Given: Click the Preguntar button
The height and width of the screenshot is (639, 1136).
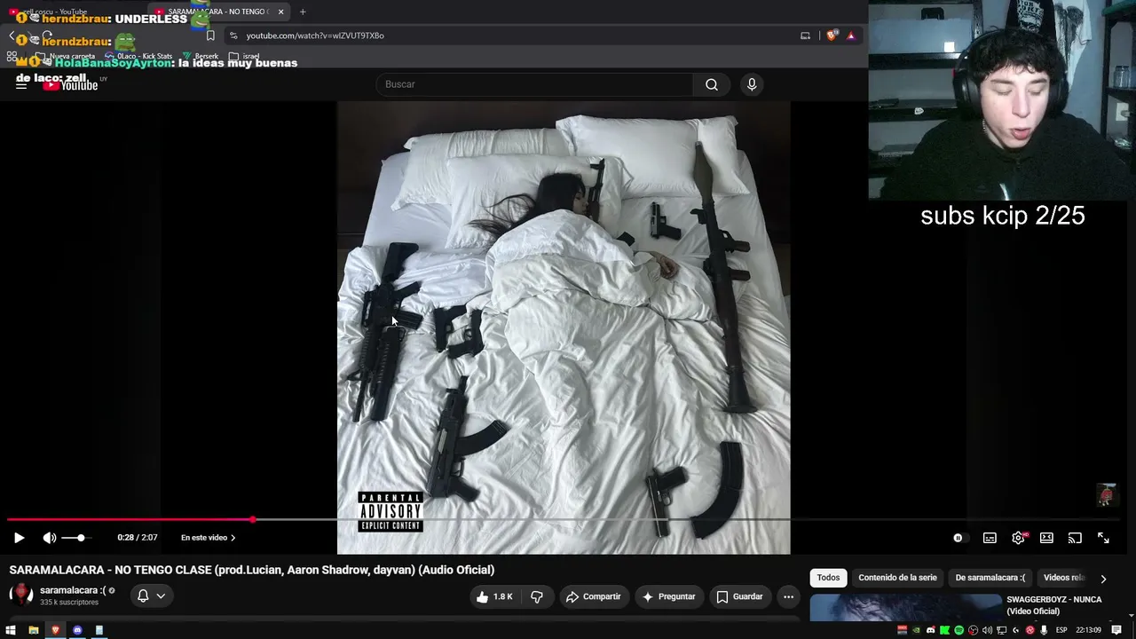Looking at the screenshot, I should pyautogui.click(x=668, y=596).
